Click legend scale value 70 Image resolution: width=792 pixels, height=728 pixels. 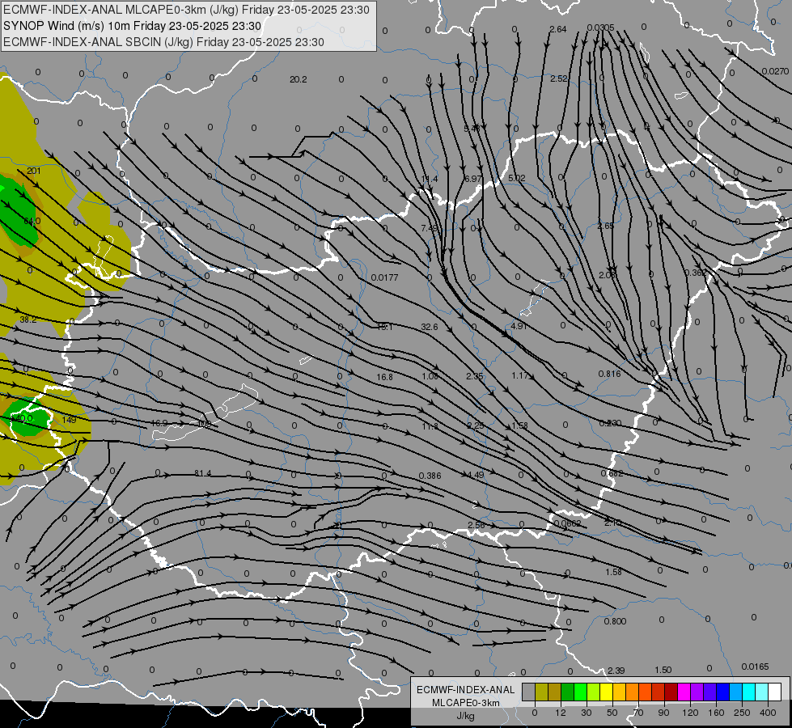point(638,713)
